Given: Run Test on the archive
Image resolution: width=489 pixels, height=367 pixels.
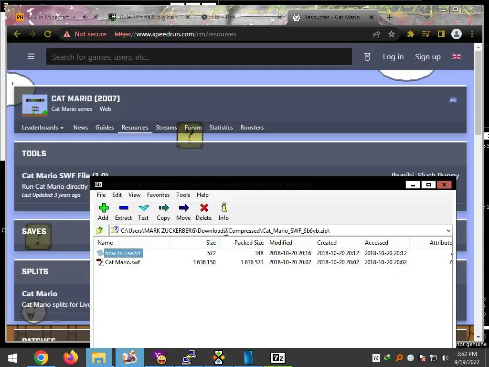Looking at the screenshot, I should pyautogui.click(x=143, y=212).
